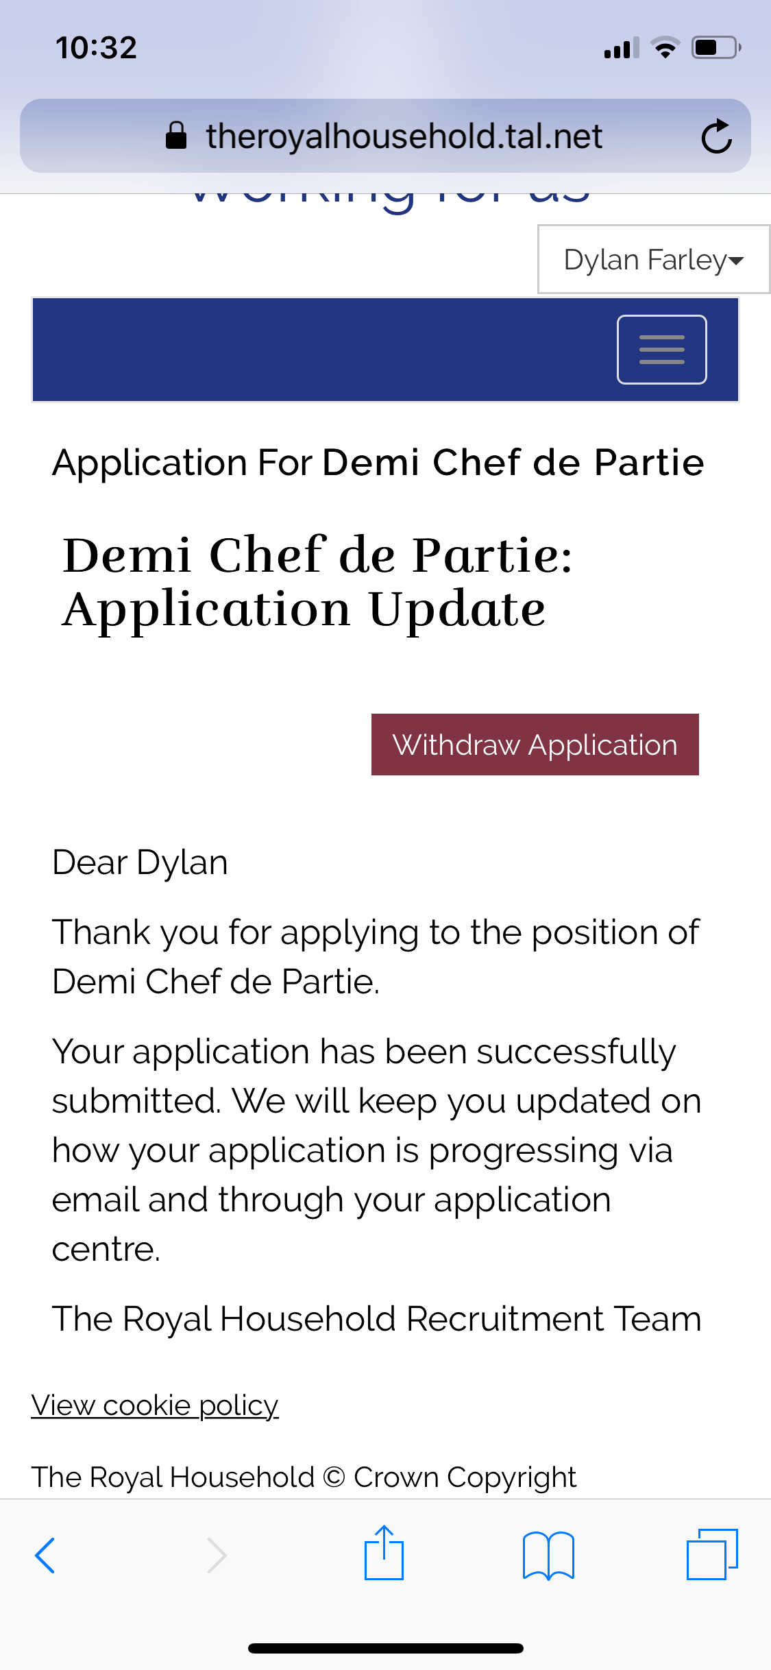Tap the iOS home indicator bar
The image size is (771, 1670).
[x=385, y=1648]
